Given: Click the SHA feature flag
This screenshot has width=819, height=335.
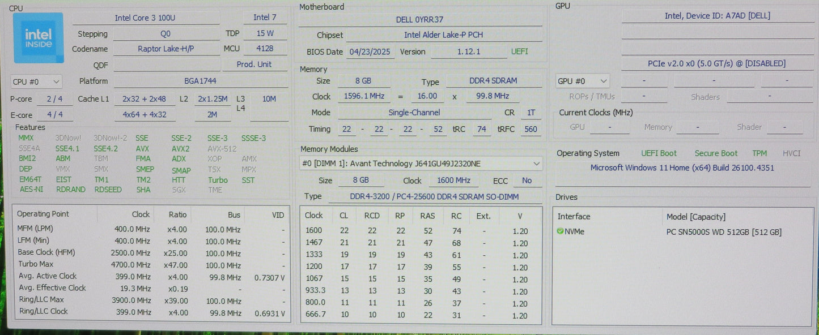Looking at the screenshot, I should (x=143, y=190).
